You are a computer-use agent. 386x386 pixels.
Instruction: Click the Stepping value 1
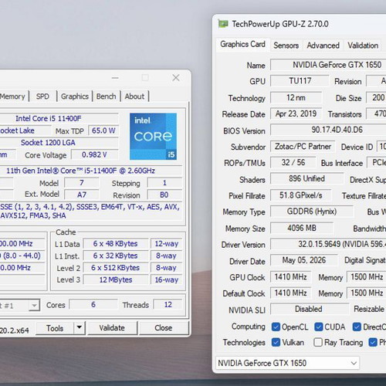click(x=164, y=183)
